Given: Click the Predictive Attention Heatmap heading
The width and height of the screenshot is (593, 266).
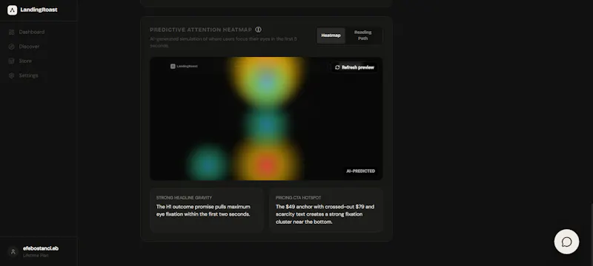Looking at the screenshot, I should 200,30.
